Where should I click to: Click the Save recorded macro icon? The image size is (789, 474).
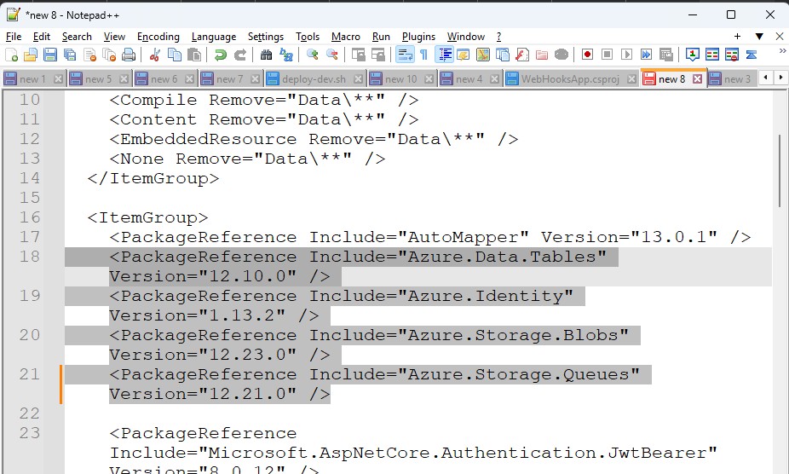665,55
